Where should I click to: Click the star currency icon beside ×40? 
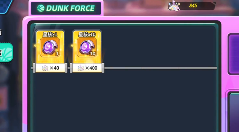(x=45, y=68)
